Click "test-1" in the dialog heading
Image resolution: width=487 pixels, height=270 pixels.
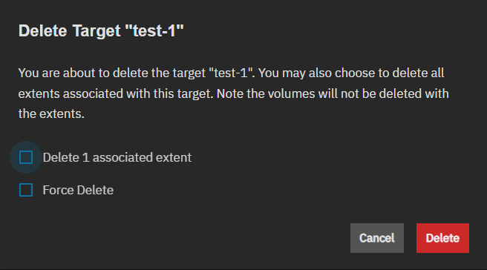[154, 30]
